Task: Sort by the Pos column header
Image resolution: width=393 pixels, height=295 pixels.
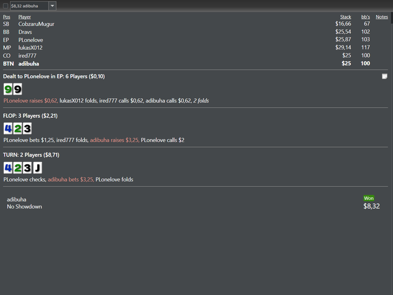Action: coord(7,17)
